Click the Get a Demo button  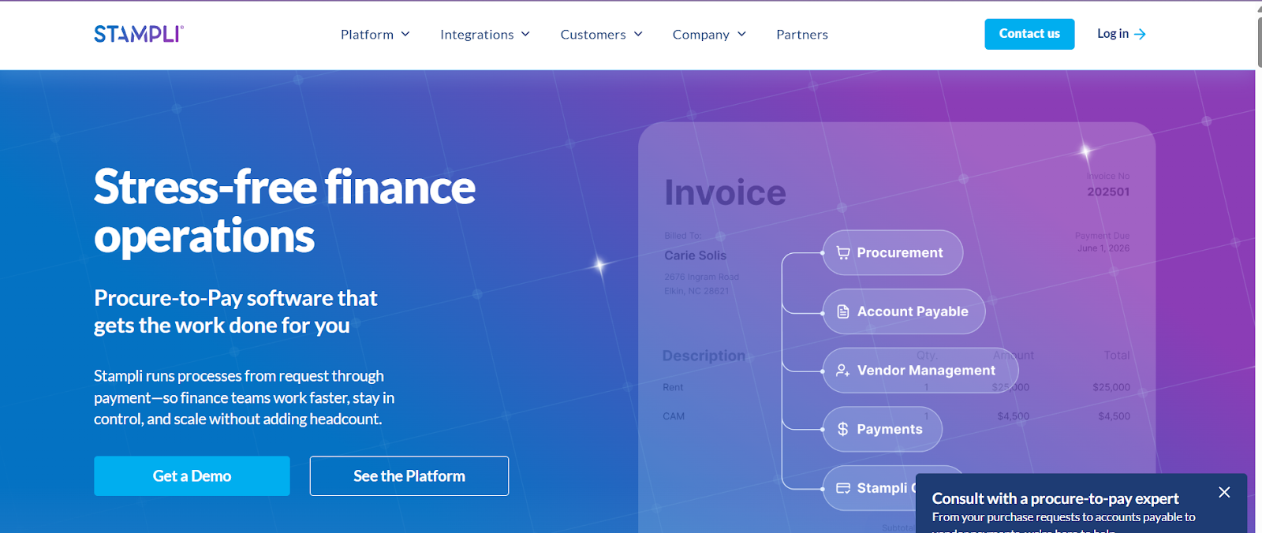coord(192,476)
